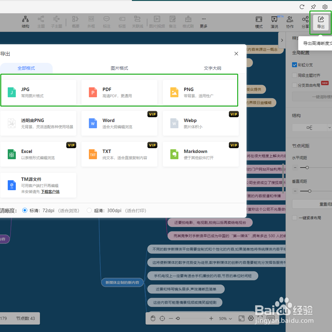Image resolution: width=332 pixels, height=332 pixels.
Task: Open the 模式 mode tool
Action: [259, 22]
